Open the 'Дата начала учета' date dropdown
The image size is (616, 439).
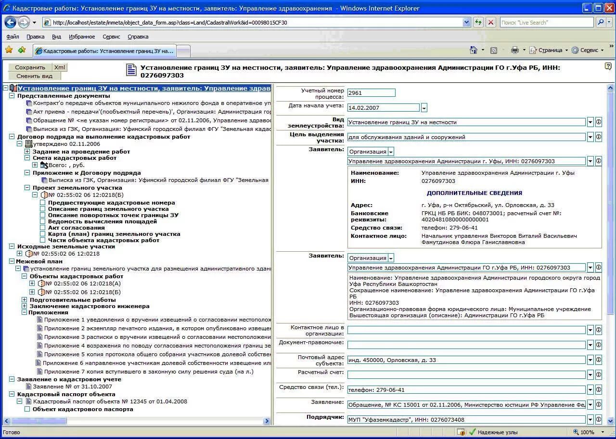coord(424,108)
